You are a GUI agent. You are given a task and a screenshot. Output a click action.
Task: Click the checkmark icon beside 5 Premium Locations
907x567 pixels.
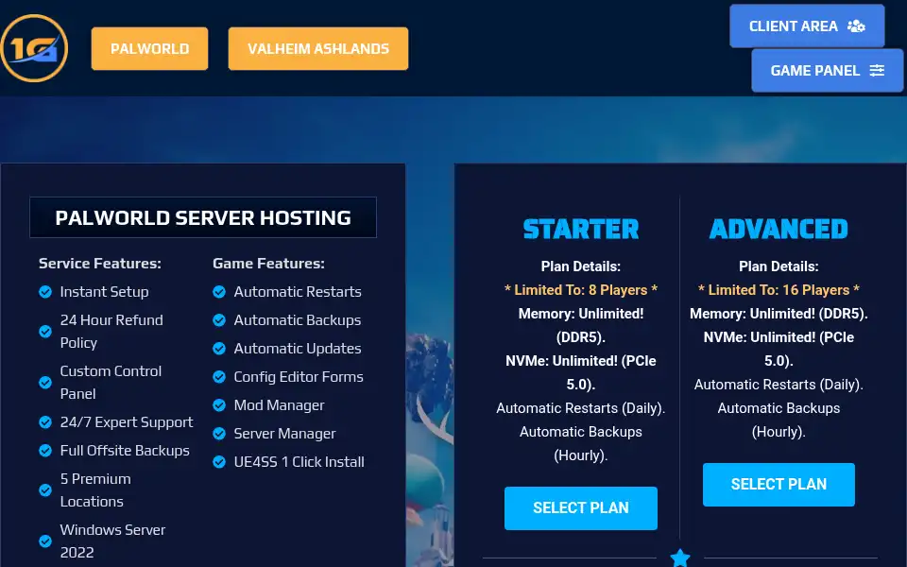[x=45, y=490]
